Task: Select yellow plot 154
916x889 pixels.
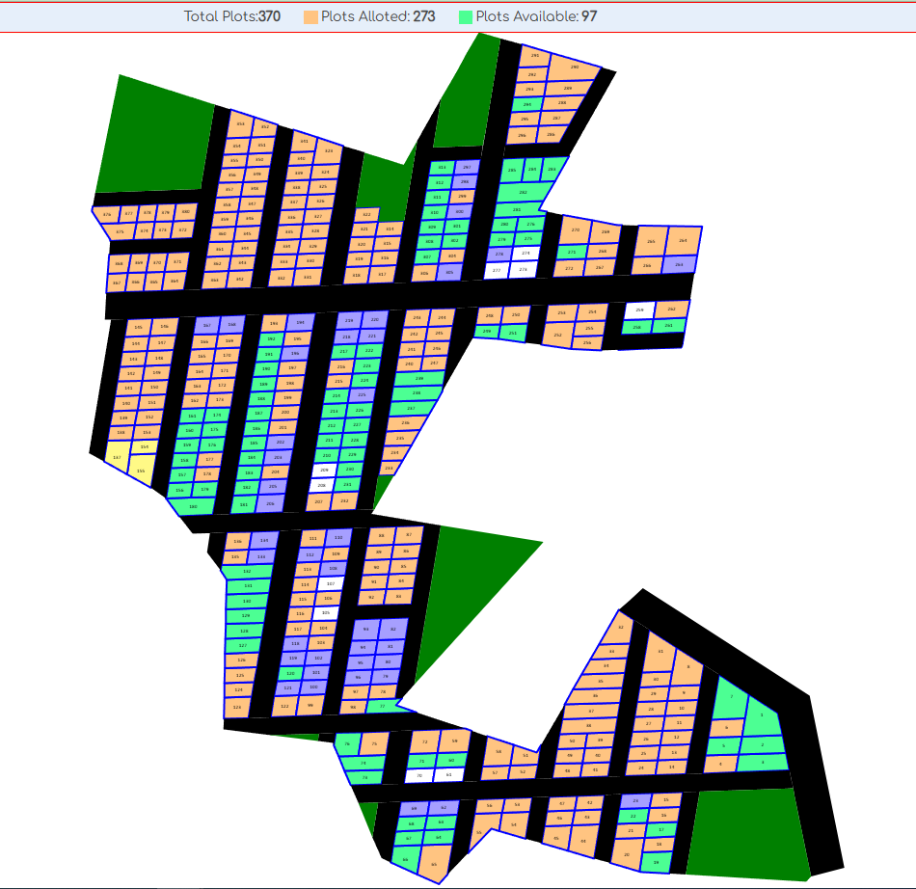Action: pos(145,446)
